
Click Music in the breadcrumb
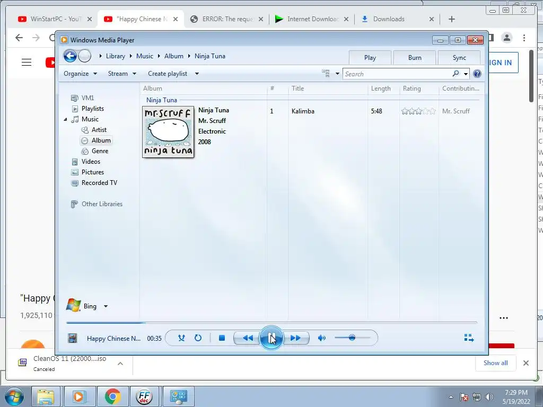[x=144, y=56]
